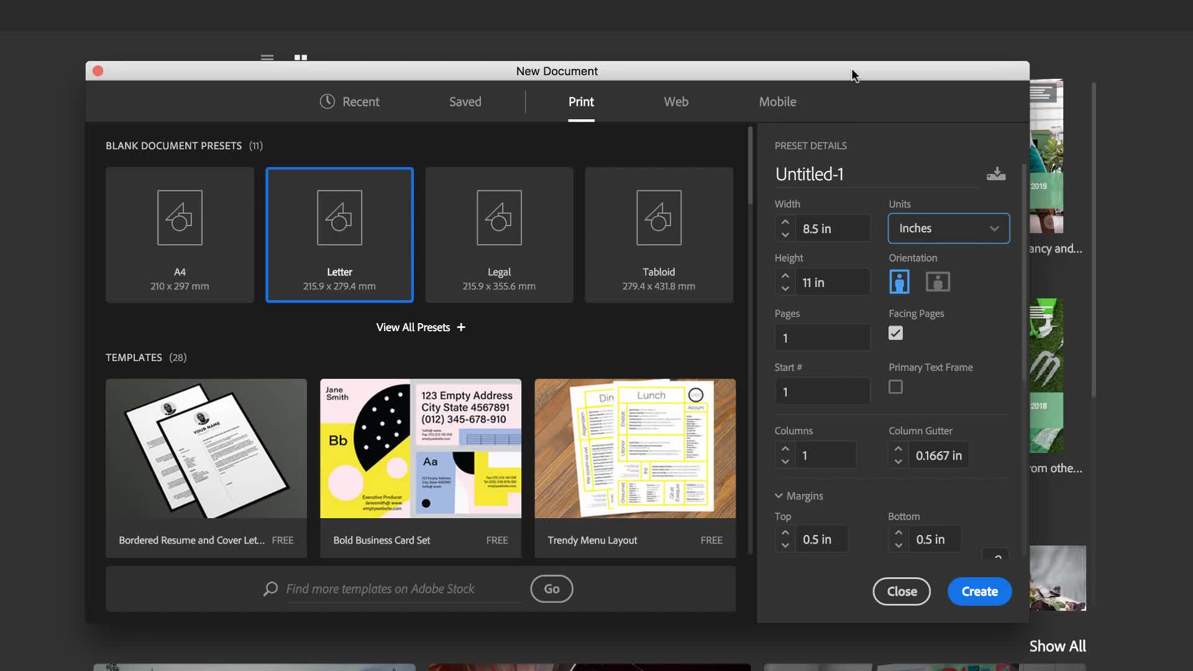Screen dimensions: 1193x671
Task: Increase Columns with the up stepper arrow
Action: [785, 449]
